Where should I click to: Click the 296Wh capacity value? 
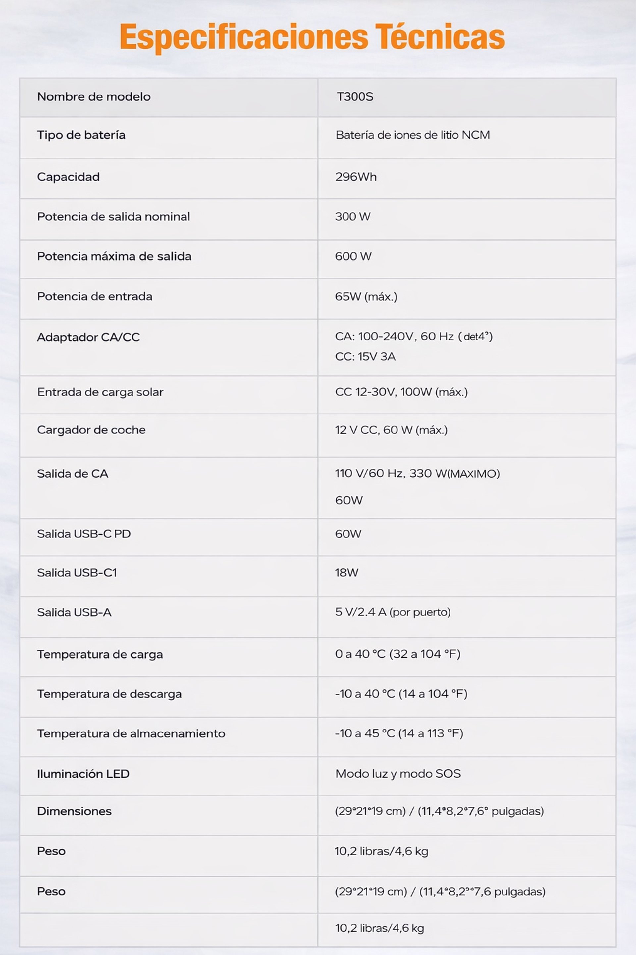coord(356,177)
